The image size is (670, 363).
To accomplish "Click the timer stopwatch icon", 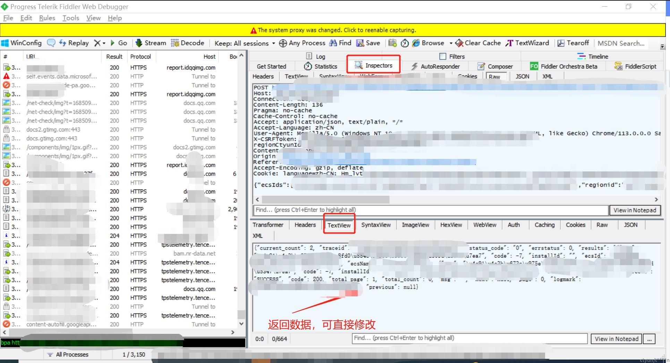I will click(405, 43).
